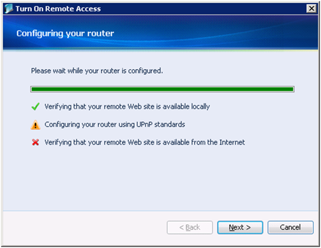Click the empty footer area left of the Back button

coord(83,227)
